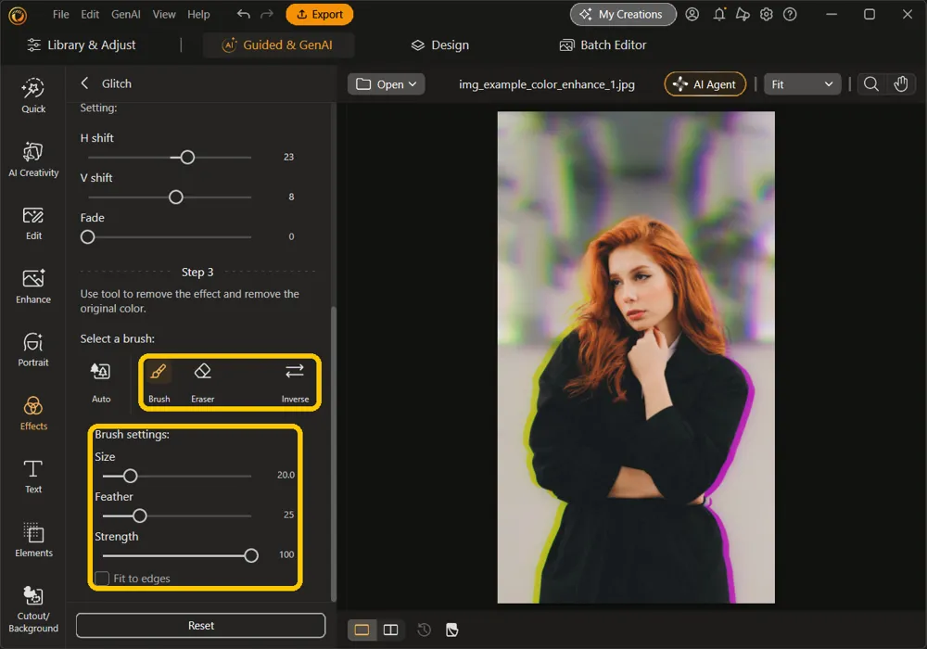Open the settings gear
This screenshot has width=927, height=649.
[767, 14]
